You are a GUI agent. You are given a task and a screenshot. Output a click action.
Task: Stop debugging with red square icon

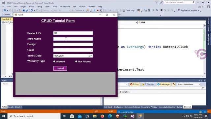point(98,10)
